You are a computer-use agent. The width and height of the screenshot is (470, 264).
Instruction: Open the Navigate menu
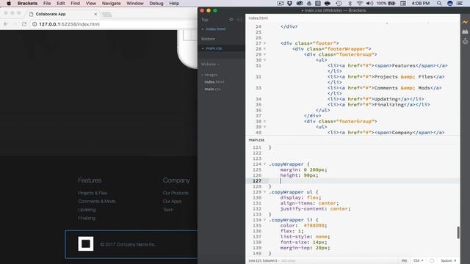pyautogui.click(x=111, y=3)
